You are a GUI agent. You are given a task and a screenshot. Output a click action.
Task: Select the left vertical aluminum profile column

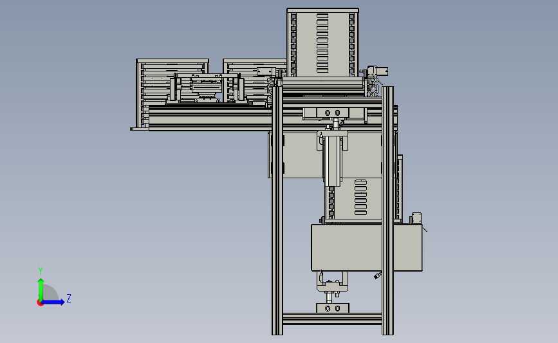(277, 210)
